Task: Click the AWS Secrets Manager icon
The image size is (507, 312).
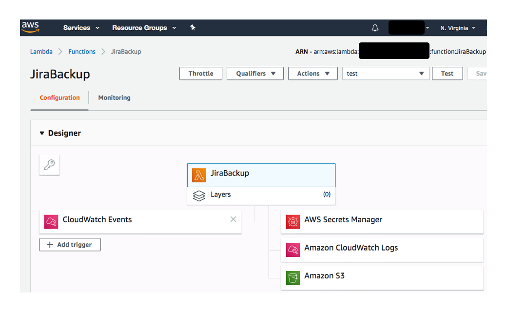Action: (293, 222)
